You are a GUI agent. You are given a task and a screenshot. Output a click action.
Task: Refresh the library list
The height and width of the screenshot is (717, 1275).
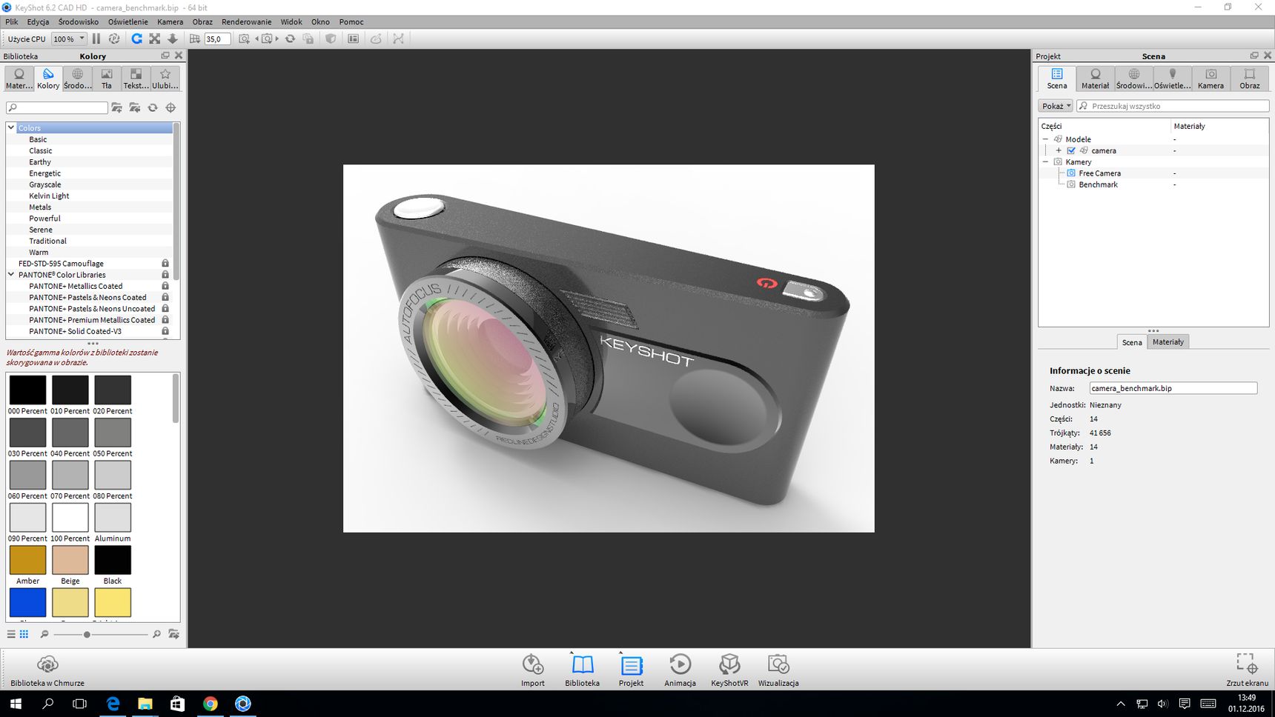coord(153,107)
